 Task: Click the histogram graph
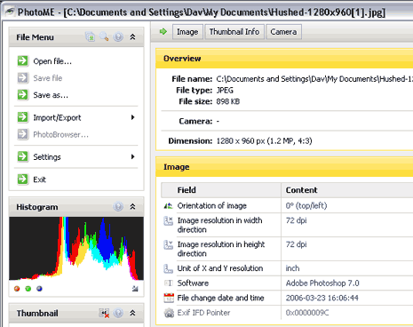(x=76, y=249)
